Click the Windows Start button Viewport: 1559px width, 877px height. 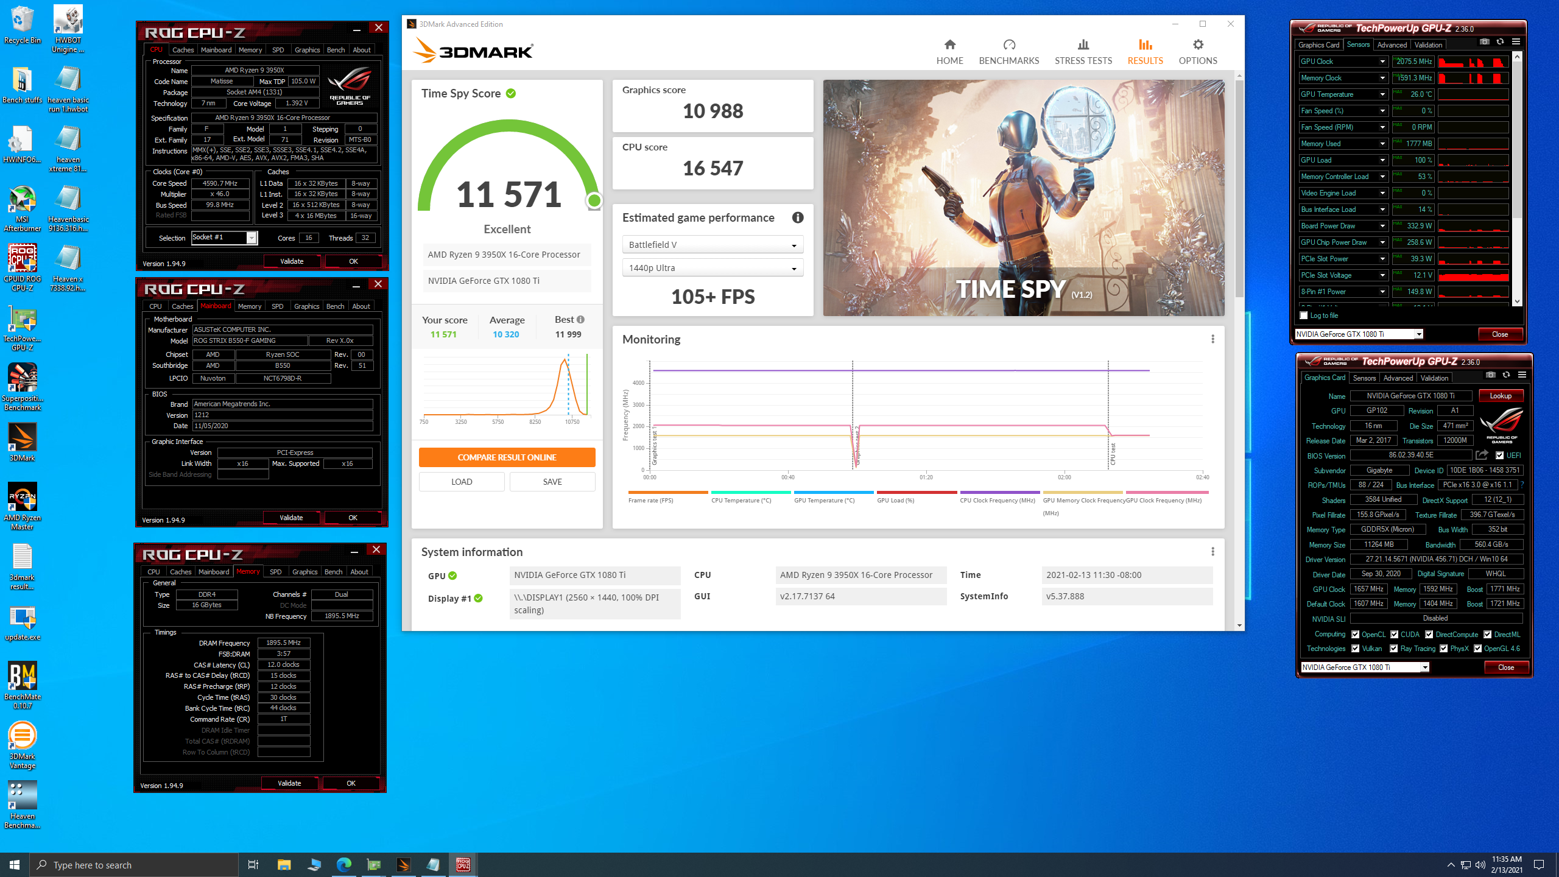[15, 864]
